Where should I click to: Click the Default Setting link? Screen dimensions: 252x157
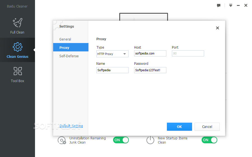(x=71, y=126)
